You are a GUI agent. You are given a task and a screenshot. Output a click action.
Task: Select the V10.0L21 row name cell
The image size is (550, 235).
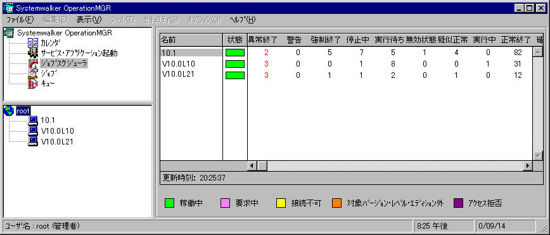191,75
